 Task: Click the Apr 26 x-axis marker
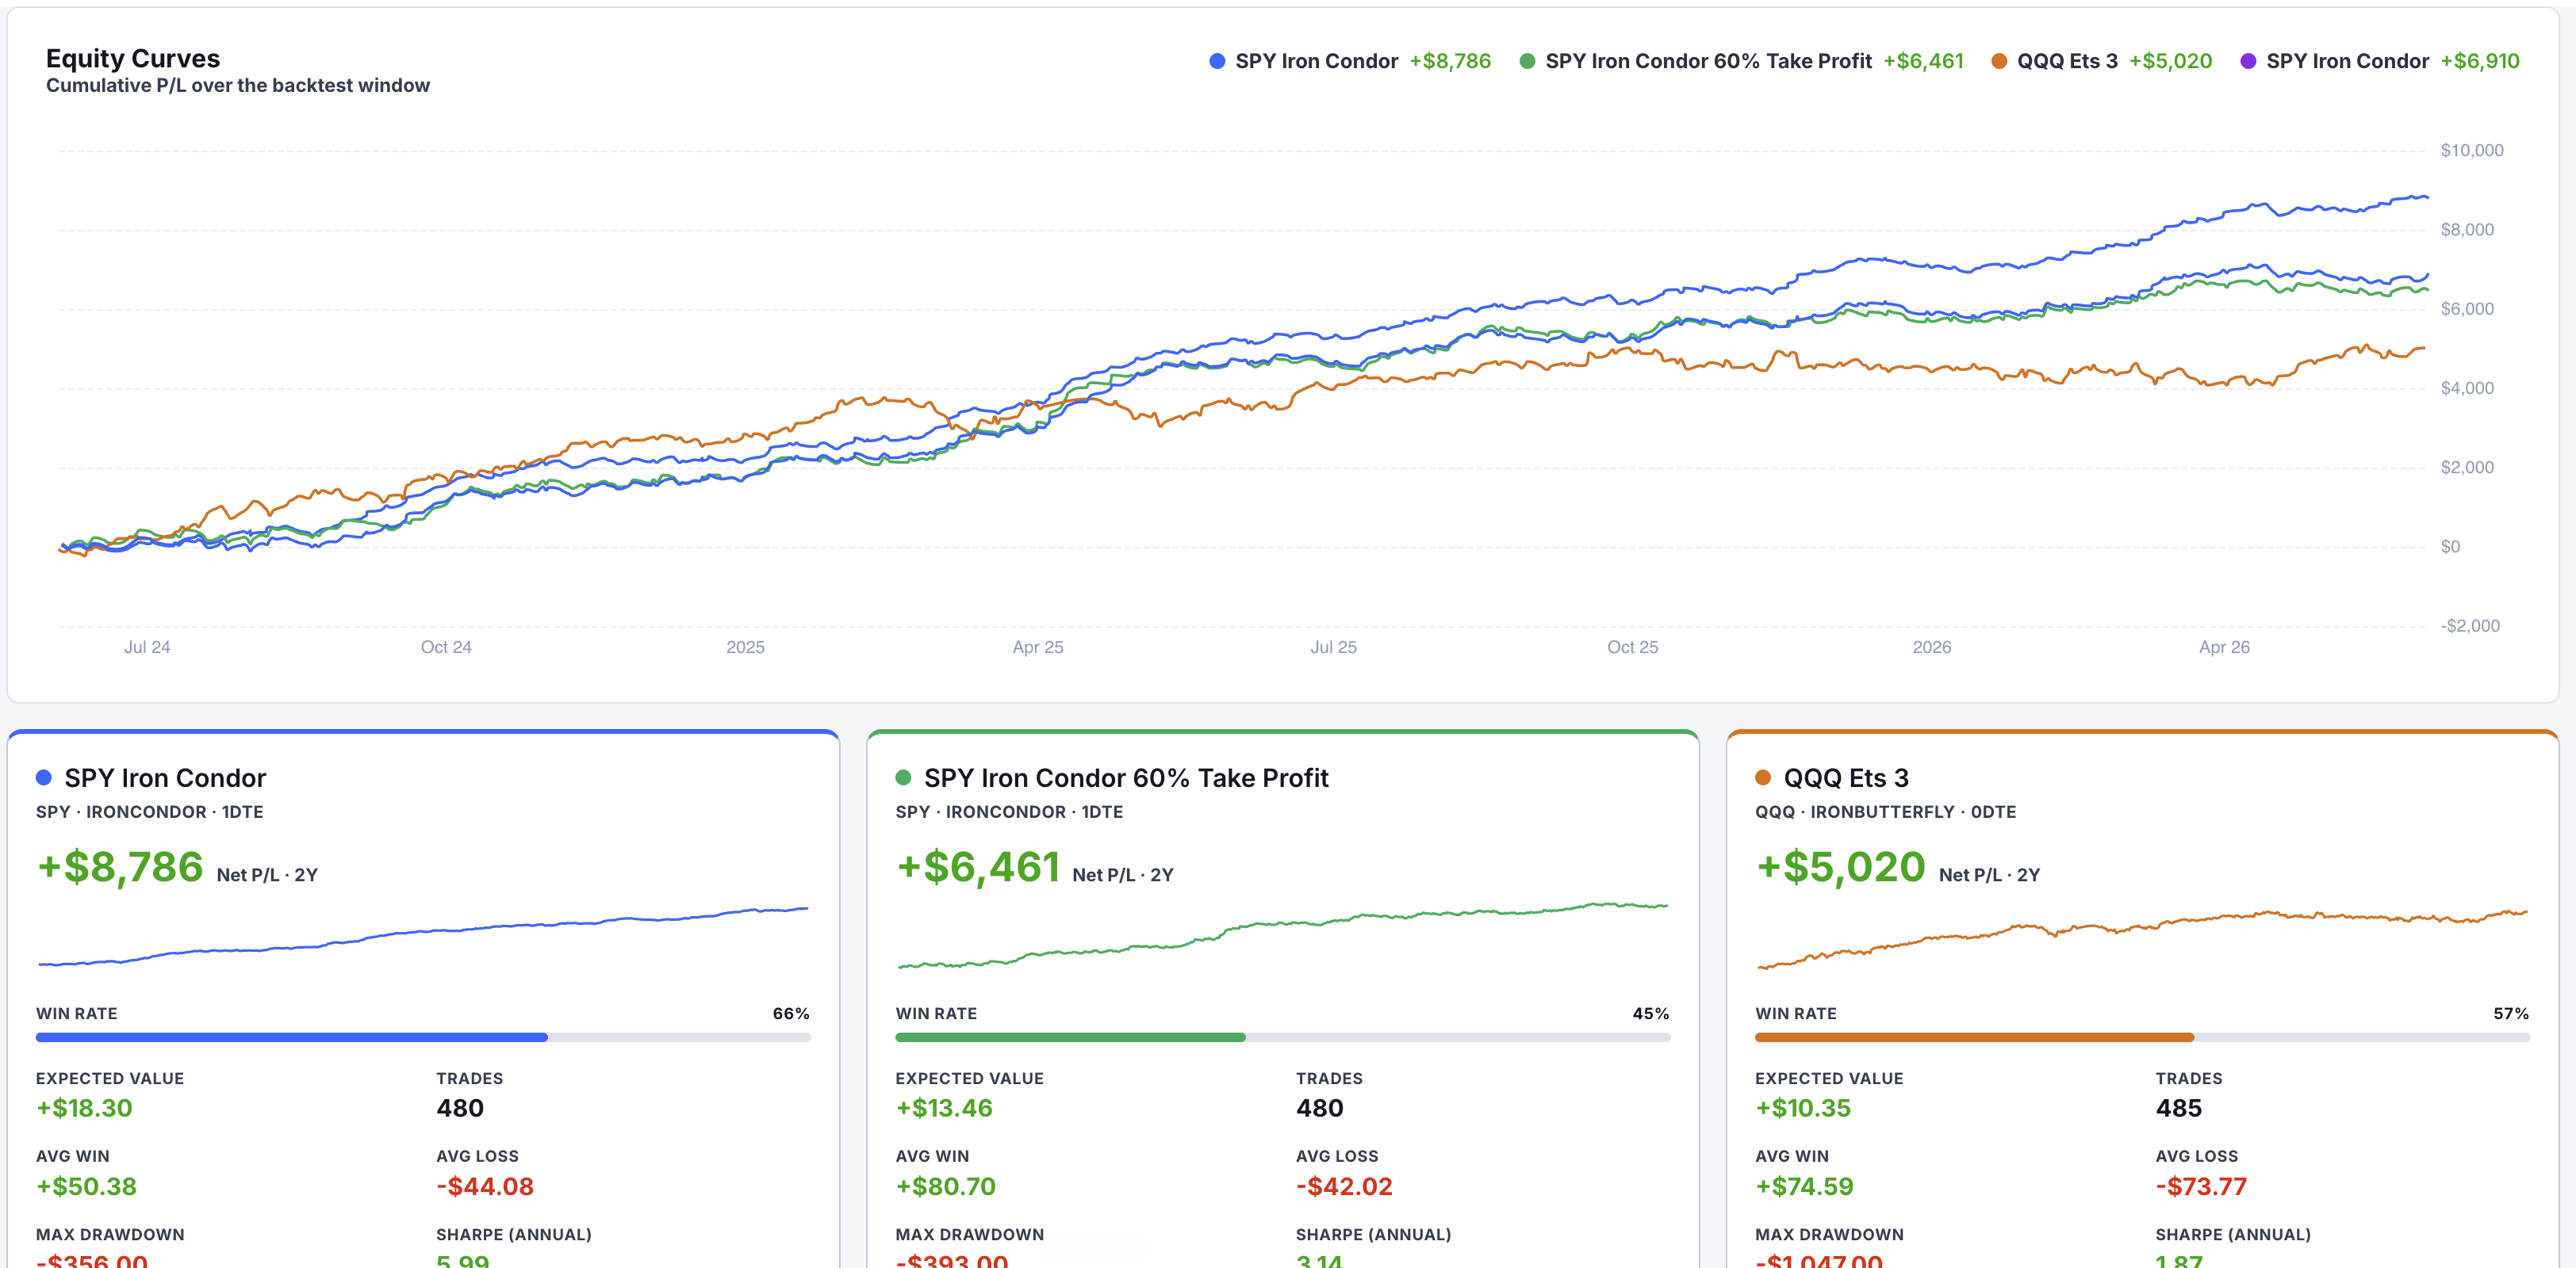point(2224,647)
